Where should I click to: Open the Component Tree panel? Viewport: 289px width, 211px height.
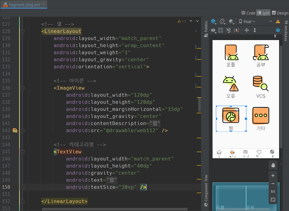click(206, 191)
